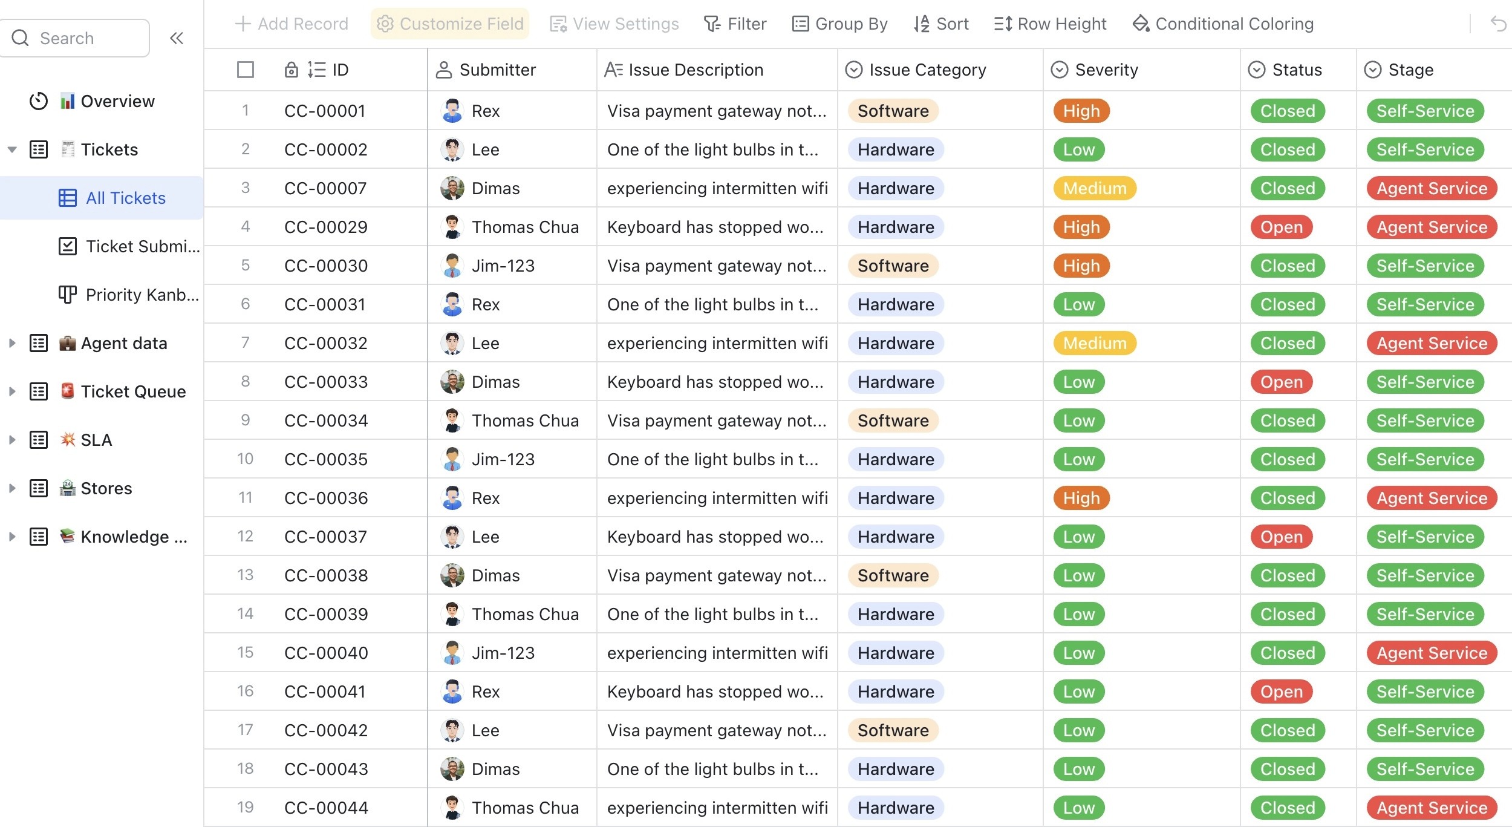This screenshot has height=827, width=1512.
Task: Click the Search input field
Action: pos(85,38)
